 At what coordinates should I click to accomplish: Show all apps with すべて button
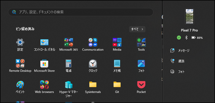pyautogui.click(x=137, y=29)
